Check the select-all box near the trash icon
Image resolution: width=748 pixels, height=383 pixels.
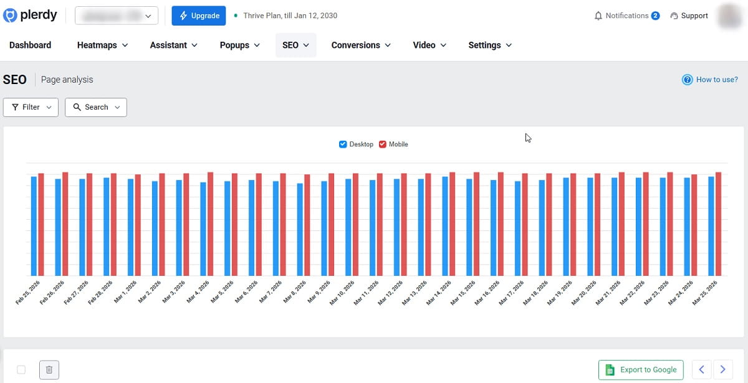[21, 369]
